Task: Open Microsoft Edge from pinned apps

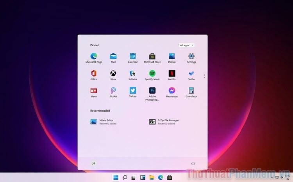Action: point(94,58)
